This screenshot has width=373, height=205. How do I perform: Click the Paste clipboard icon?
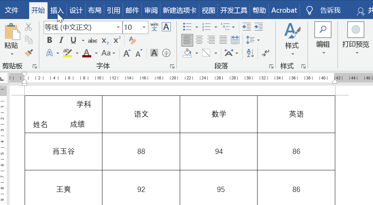[12, 32]
